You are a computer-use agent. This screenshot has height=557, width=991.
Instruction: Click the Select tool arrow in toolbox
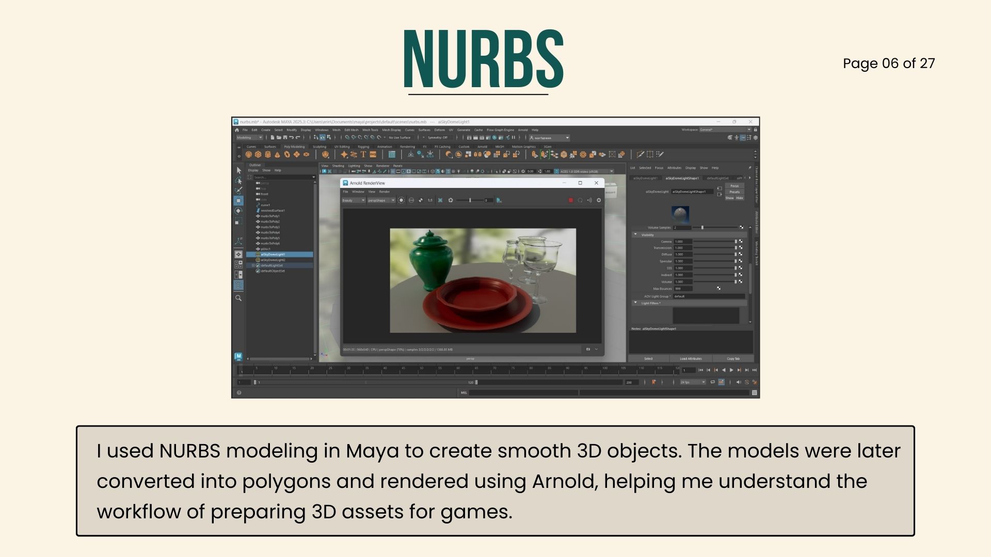tap(238, 170)
